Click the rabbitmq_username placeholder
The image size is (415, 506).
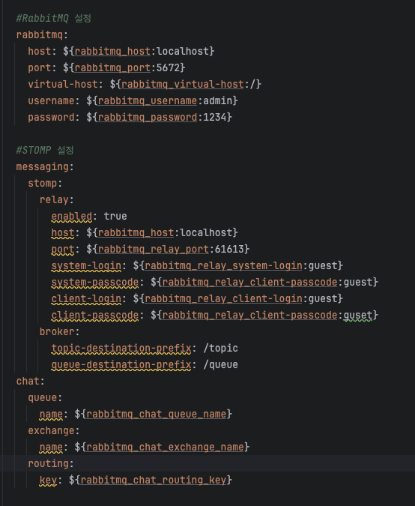(148, 100)
